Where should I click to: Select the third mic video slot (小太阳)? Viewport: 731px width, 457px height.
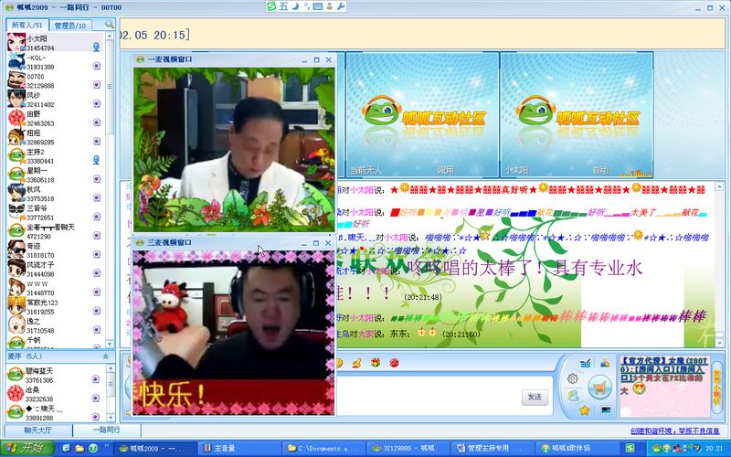(x=577, y=114)
